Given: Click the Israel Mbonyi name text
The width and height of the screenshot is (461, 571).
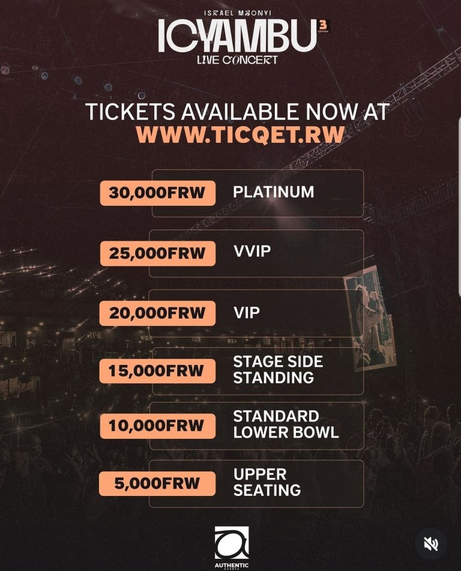Looking at the screenshot, I should click(x=238, y=13).
